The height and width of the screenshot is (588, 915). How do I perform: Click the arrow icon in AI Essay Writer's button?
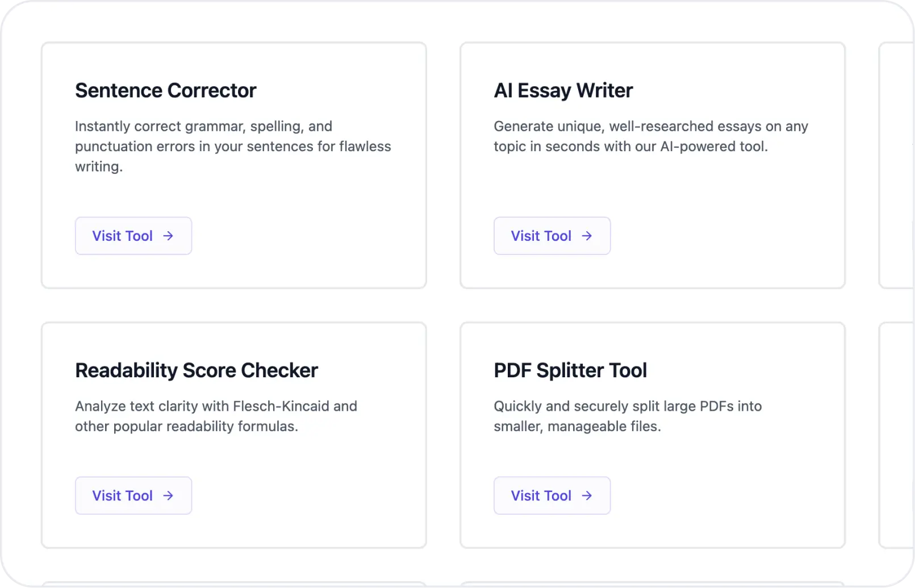point(588,236)
